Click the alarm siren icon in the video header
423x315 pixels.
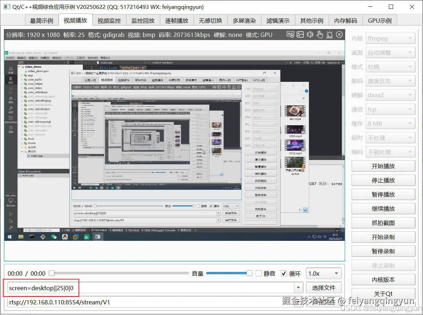point(330,34)
